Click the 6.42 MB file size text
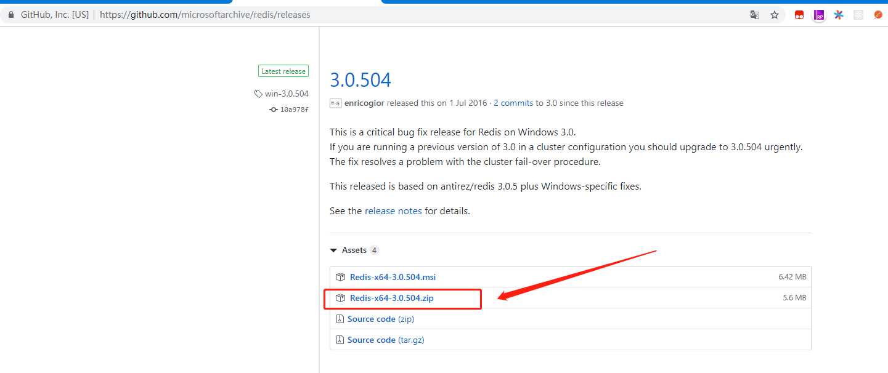The height and width of the screenshot is (373, 888). (792, 277)
